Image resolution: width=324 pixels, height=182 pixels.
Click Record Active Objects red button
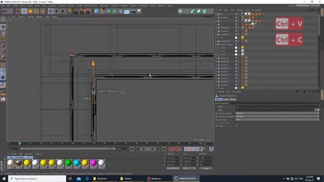(x=170, y=149)
